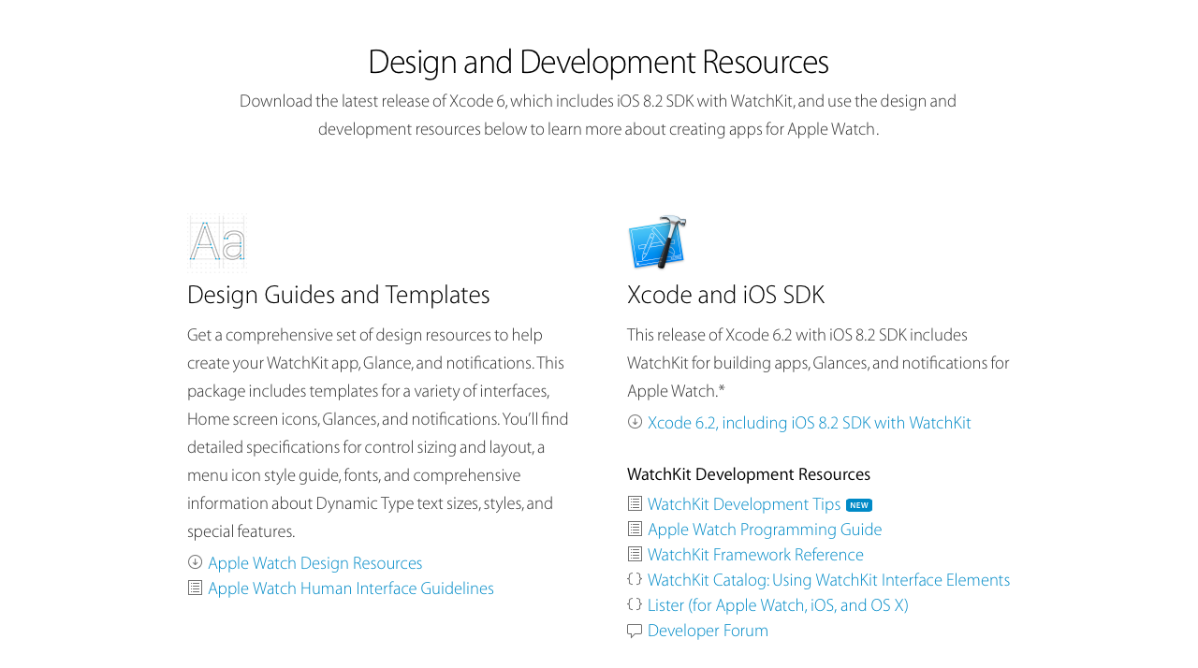Image resolution: width=1198 pixels, height=668 pixels.
Task: Click download icon beside Xcode 6.2 link
Action: pyautogui.click(x=635, y=422)
